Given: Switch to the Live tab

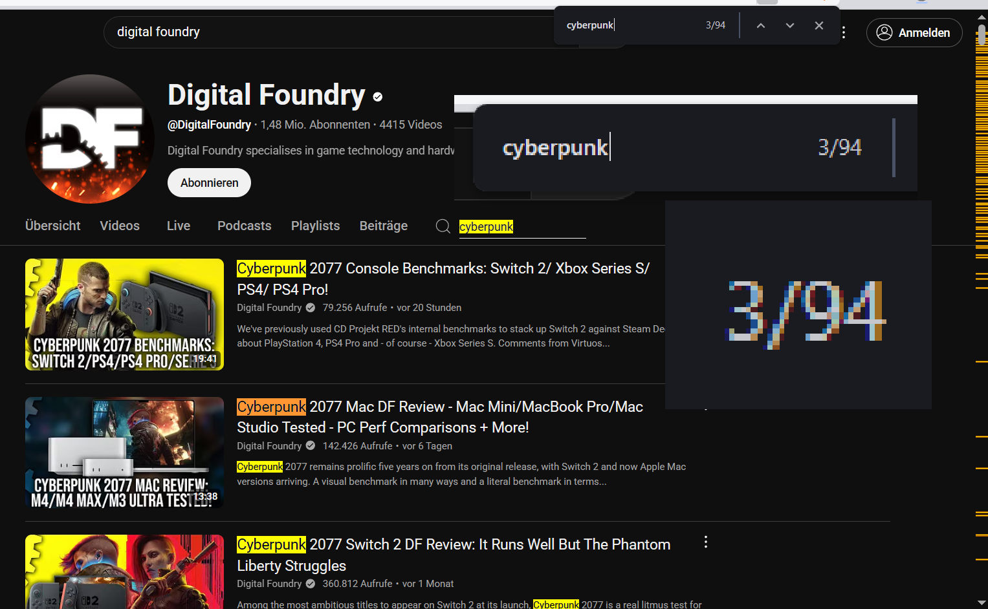Looking at the screenshot, I should click(179, 226).
